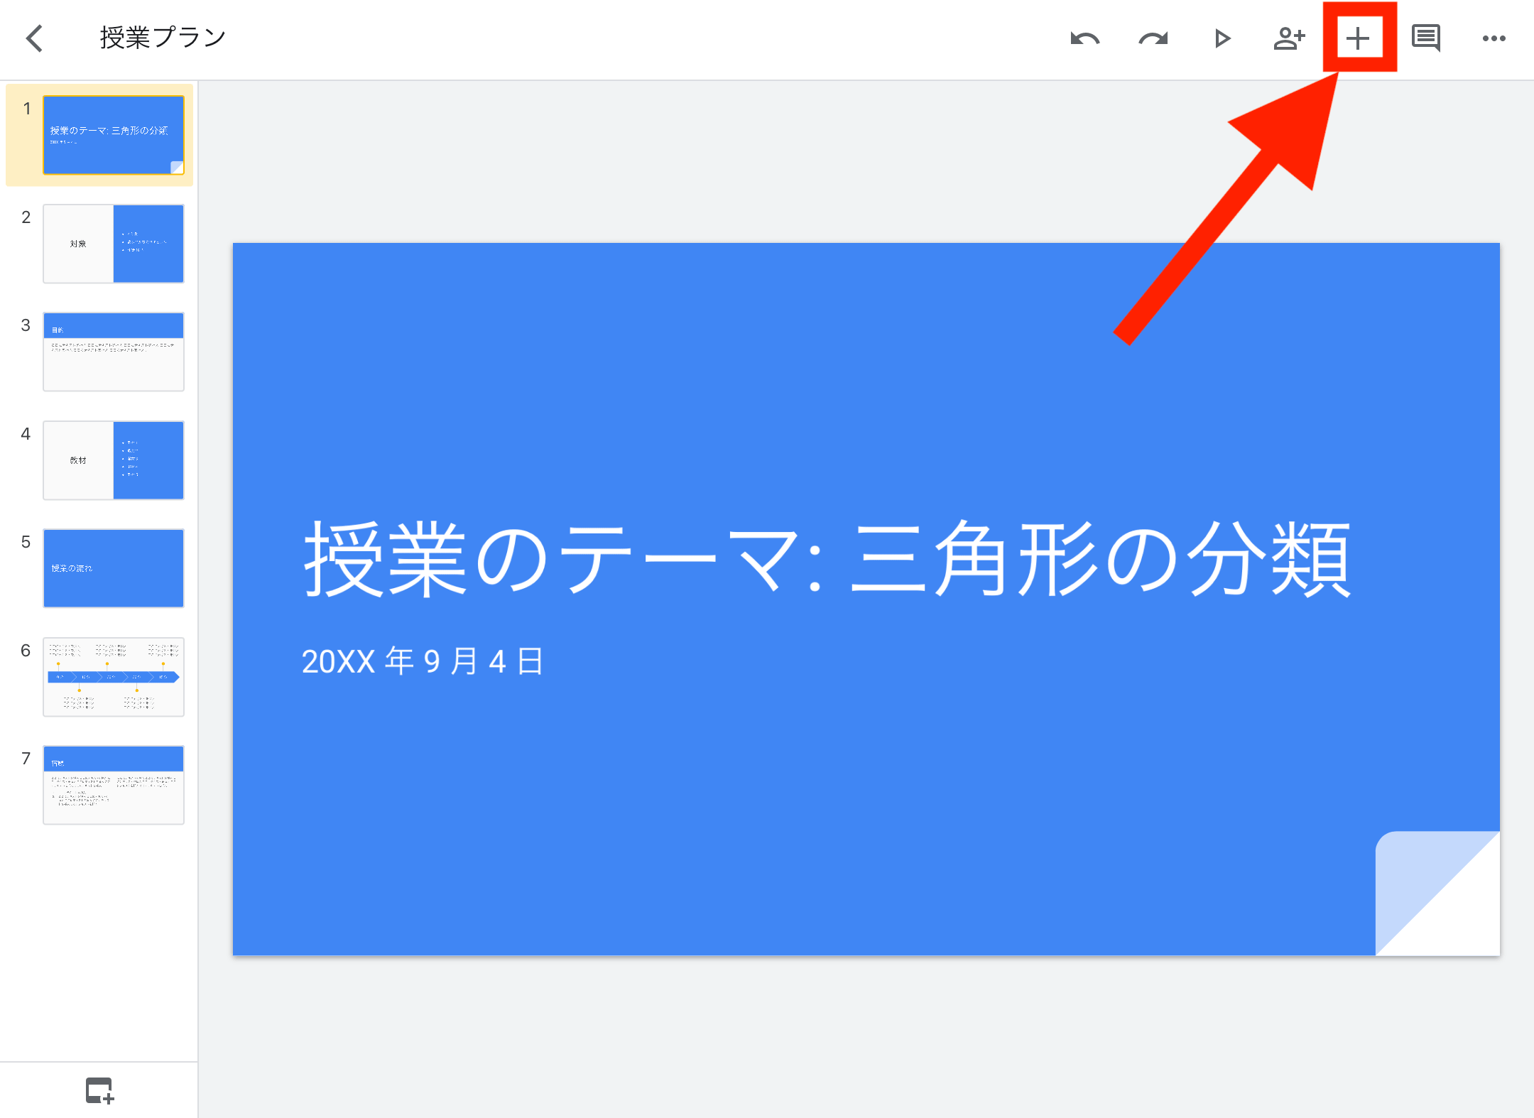Select slide 2 thumbnail labeled 対象
Viewport: 1534px width, 1118px height.
114,244
